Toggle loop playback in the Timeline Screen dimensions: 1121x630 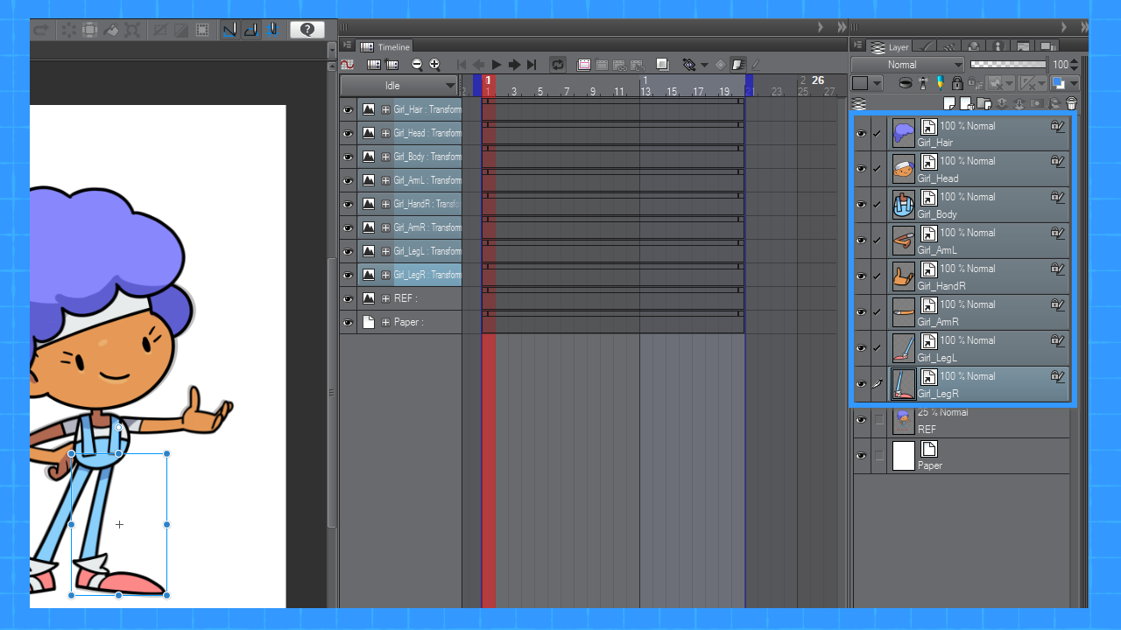coord(557,64)
